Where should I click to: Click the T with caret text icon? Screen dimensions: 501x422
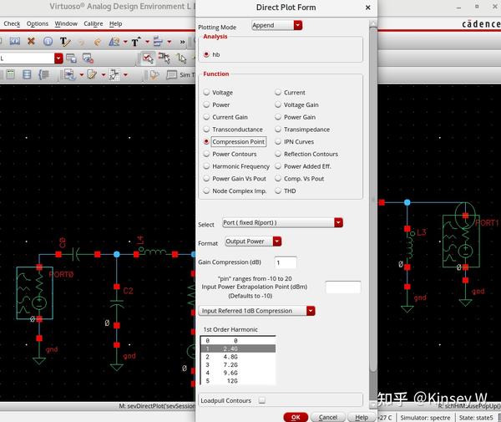[136, 42]
